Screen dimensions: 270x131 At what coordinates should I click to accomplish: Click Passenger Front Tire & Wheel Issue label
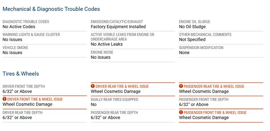click(215, 112)
